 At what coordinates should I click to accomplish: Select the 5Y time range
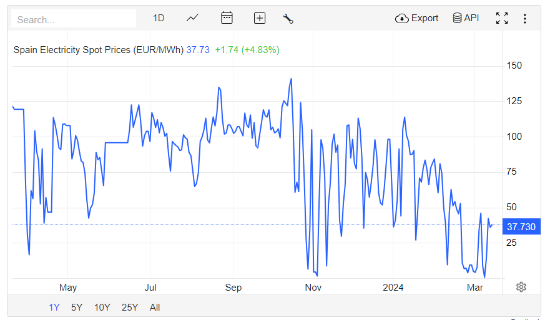coord(77,308)
